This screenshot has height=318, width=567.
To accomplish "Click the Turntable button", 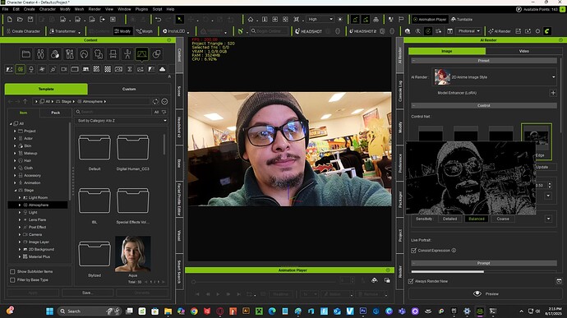I will (462, 20).
